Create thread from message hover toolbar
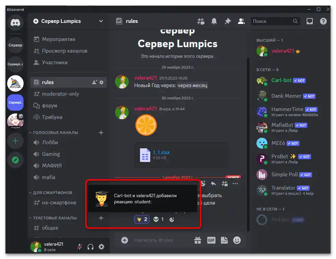The image size is (336, 259). click(225, 183)
